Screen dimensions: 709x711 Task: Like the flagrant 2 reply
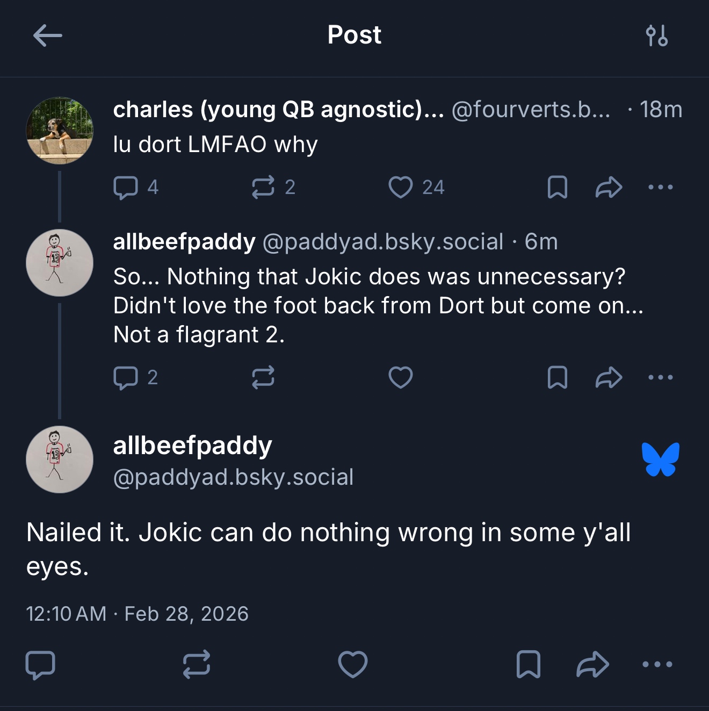(401, 377)
